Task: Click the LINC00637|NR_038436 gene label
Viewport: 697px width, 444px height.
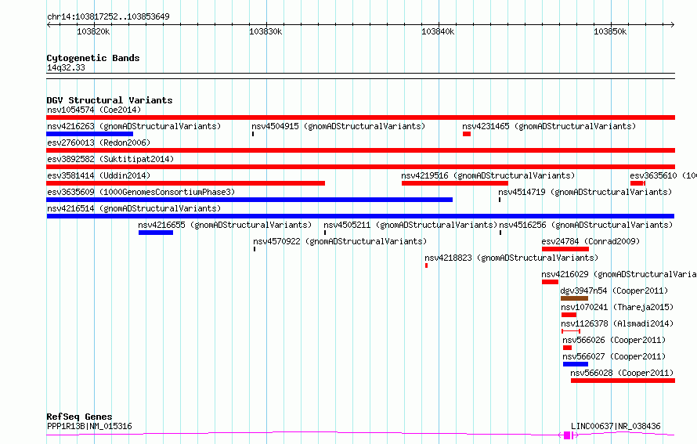Action: point(616,426)
